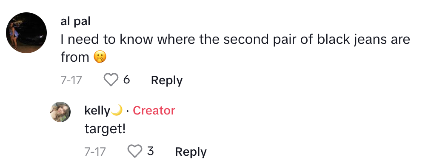This screenshot has width=428, height=166.
Task: Click the 7-17 date under kelly's reply
Action: pos(95,152)
